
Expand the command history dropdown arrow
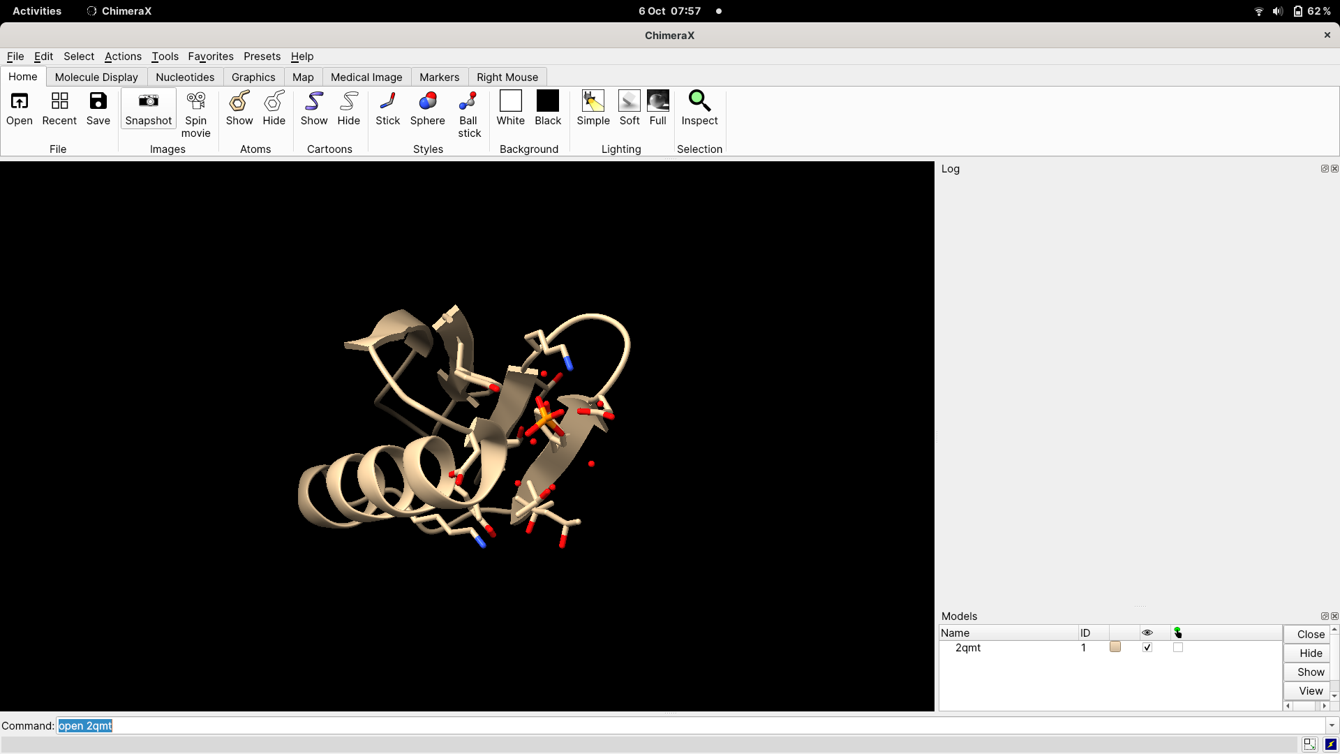[1332, 725]
